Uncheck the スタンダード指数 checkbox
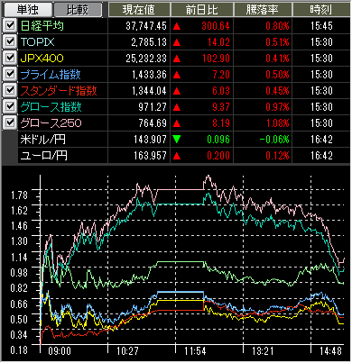The width and height of the screenshot is (352, 363). (x=10, y=90)
